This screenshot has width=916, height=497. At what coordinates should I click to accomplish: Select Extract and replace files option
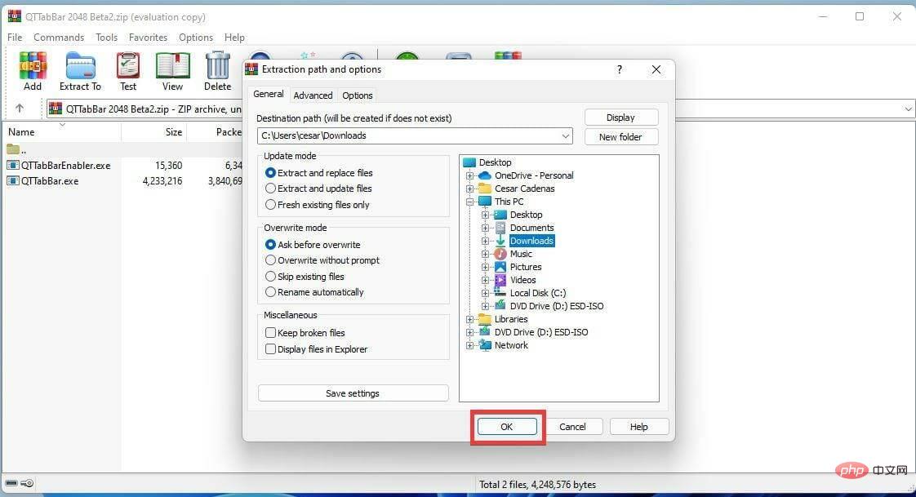click(x=318, y=173)
